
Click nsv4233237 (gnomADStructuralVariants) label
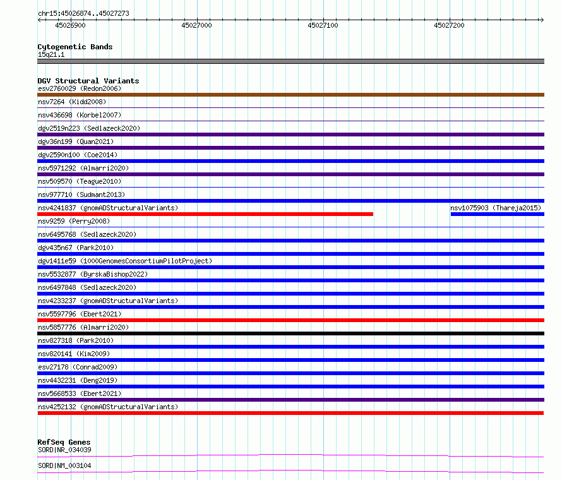click(108, 301)
